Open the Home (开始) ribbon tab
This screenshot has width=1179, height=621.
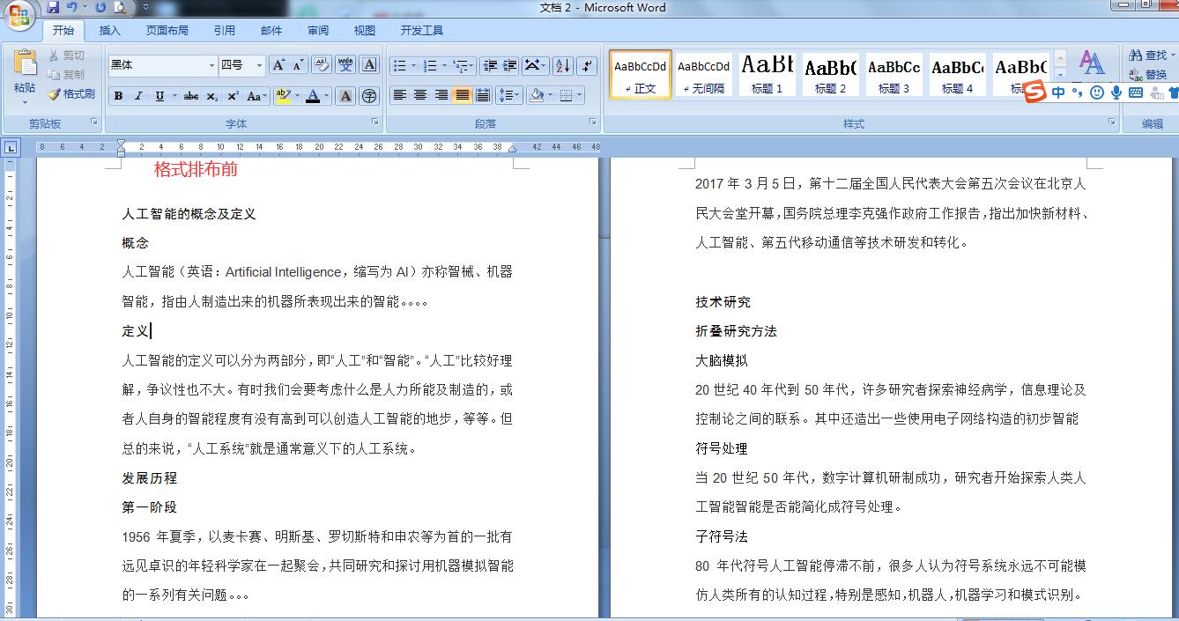coord(63,30)
